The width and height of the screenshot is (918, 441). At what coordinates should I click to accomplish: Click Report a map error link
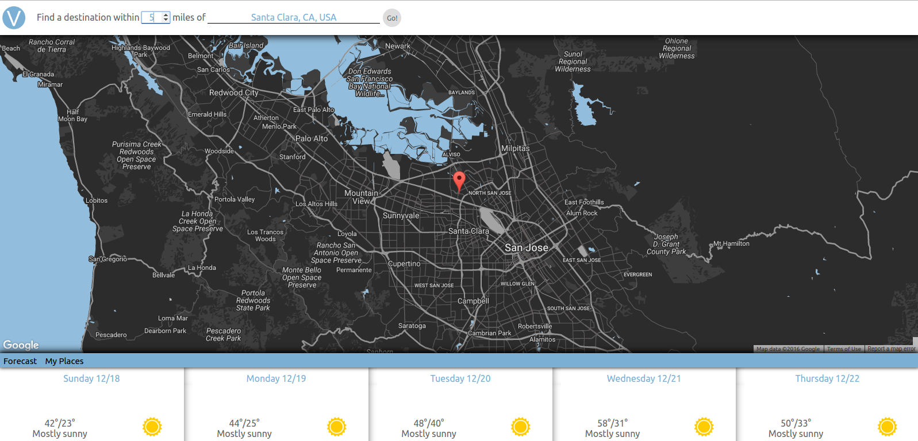click(891, 349)
